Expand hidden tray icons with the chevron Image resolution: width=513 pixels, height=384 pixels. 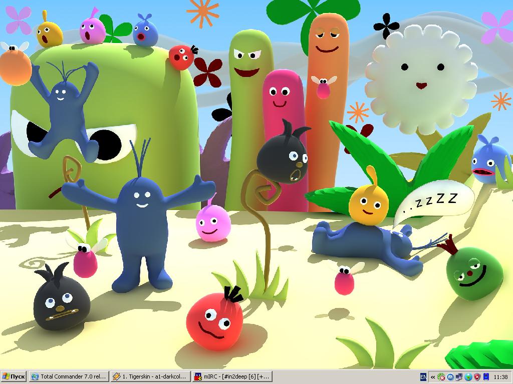433,377
